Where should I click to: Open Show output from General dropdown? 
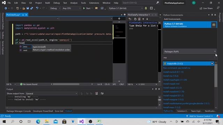[x=52, y=93]
